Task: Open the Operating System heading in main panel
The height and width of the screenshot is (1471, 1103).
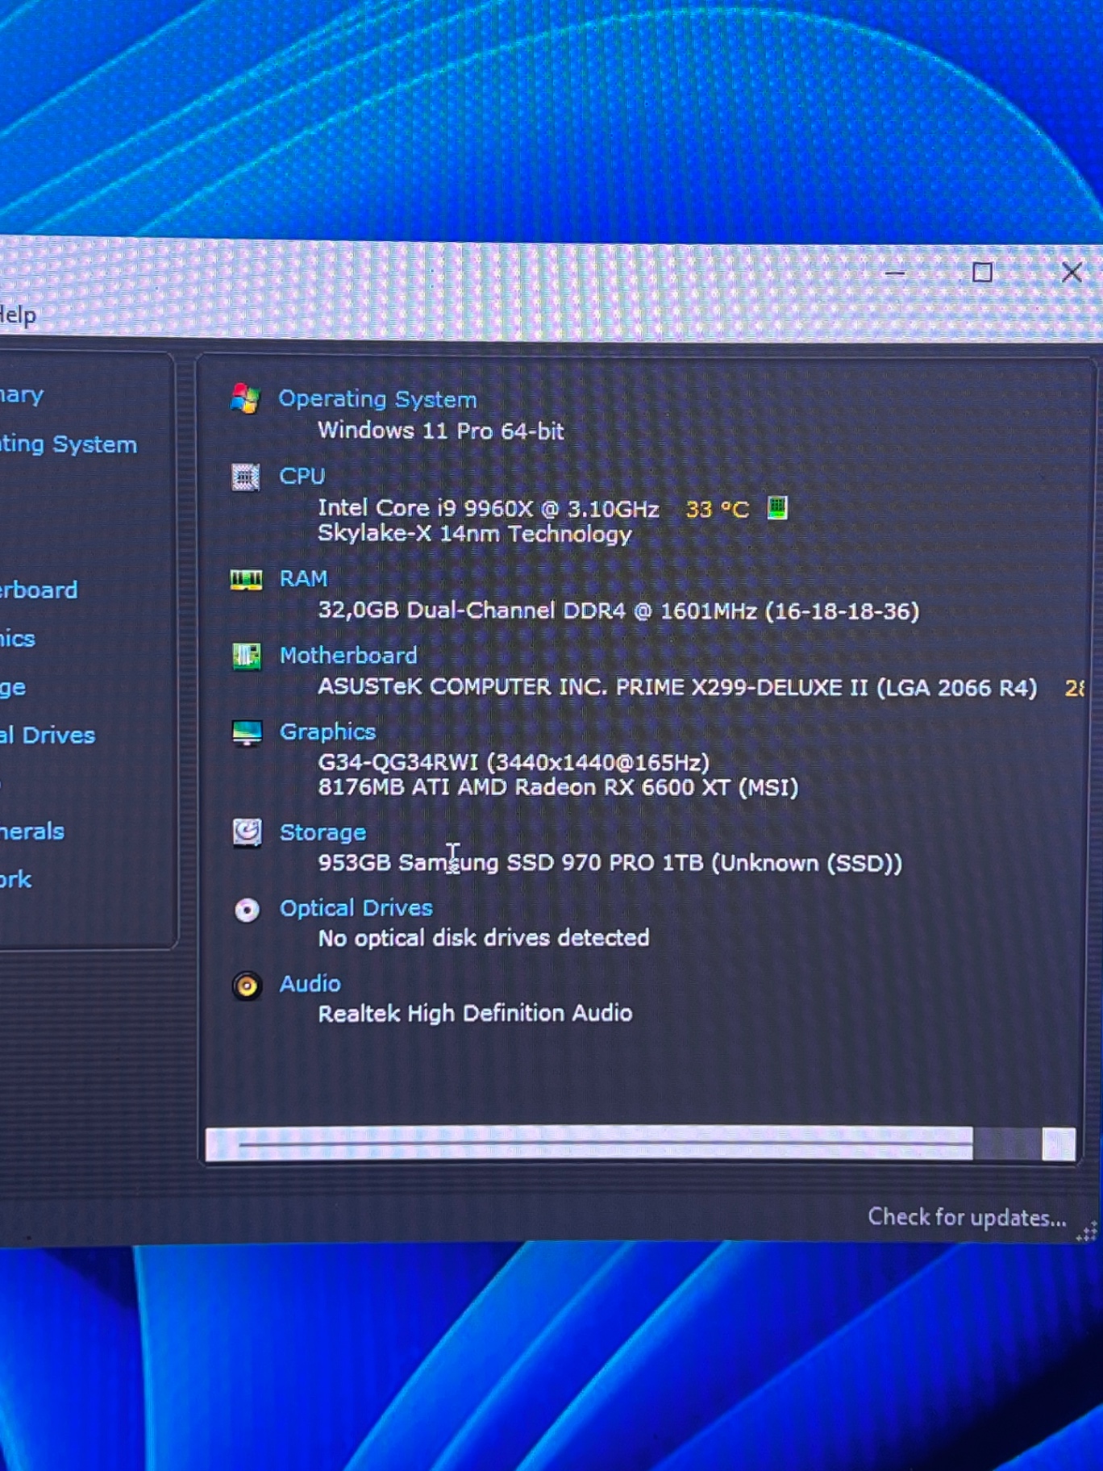Action: click(377, 399)
